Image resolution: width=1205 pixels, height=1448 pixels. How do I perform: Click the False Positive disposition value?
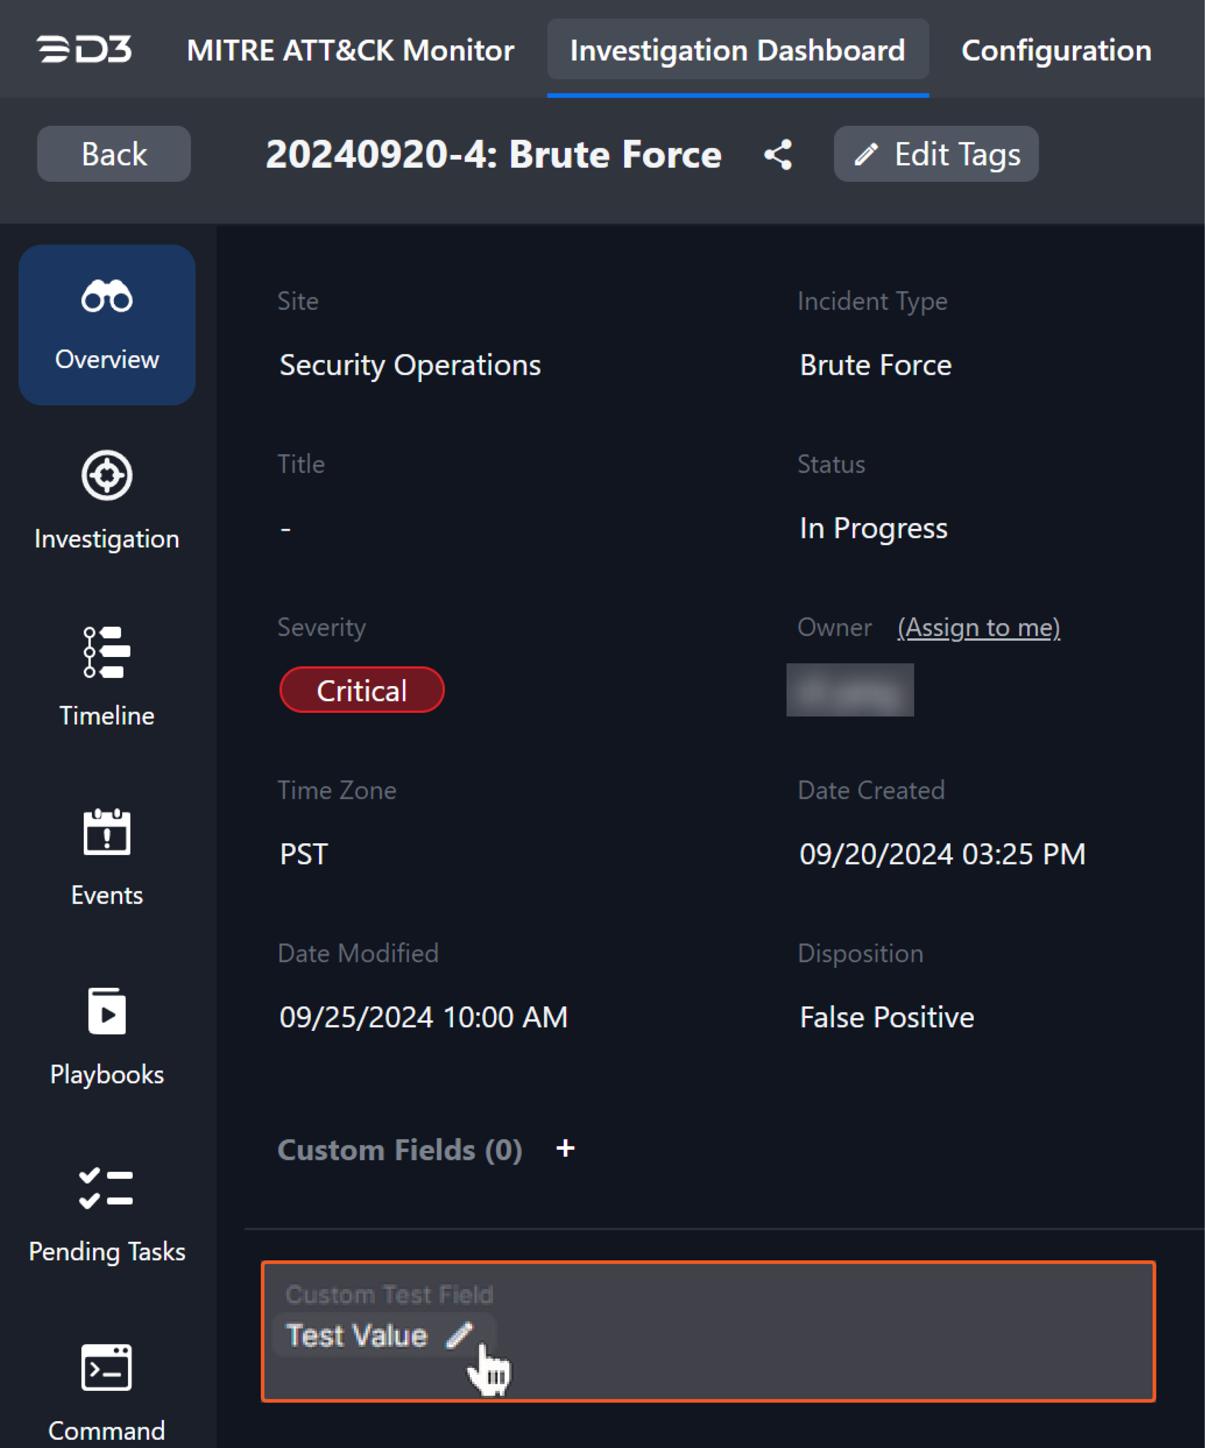tap(886, 1018)
